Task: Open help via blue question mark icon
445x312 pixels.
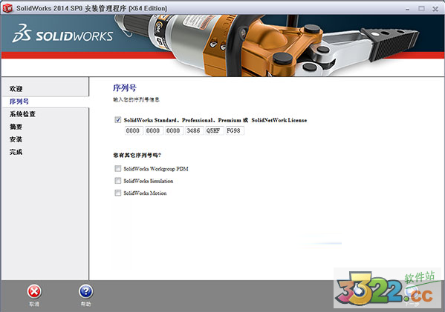Action: [x=86, y=291]
